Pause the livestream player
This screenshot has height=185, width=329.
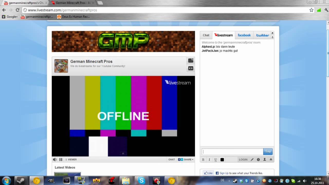[x=61, y=160]
